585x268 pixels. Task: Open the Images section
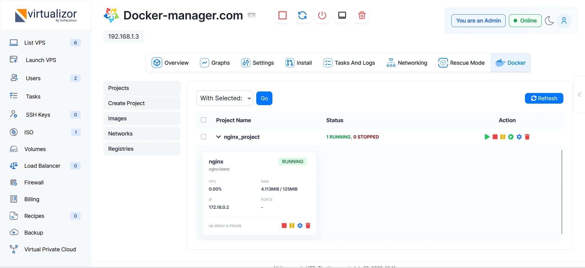(142, 119)
